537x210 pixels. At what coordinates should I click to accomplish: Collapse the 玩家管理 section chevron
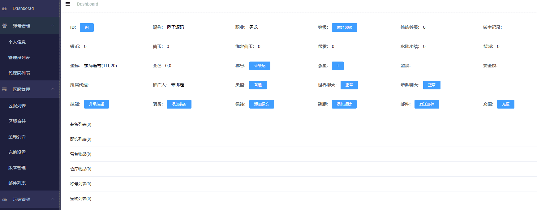(53, 199)
